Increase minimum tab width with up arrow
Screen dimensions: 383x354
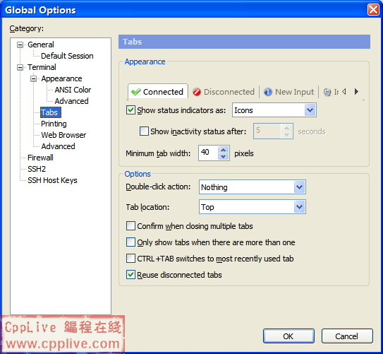224,150
